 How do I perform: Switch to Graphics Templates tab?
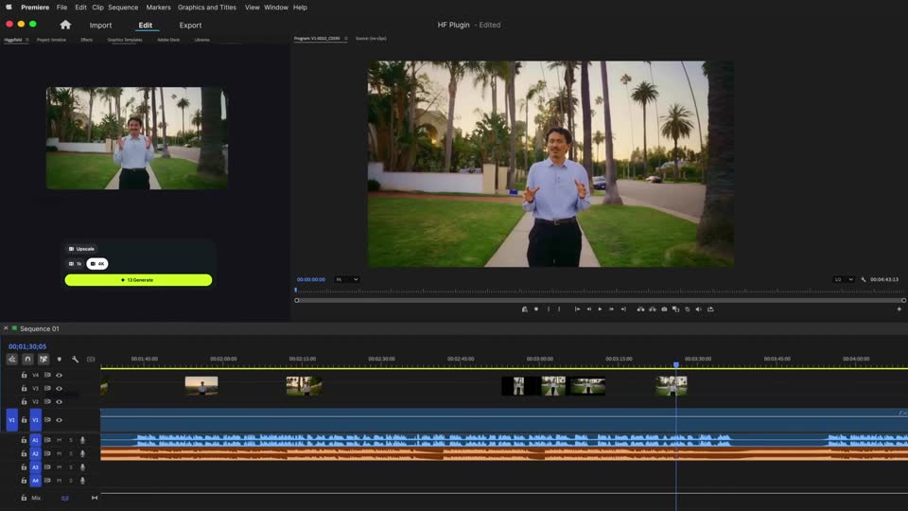coord(125,40)
